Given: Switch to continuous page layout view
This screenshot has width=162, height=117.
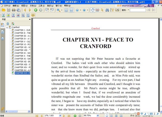Looking at the screenshot, I should (111, 116).
